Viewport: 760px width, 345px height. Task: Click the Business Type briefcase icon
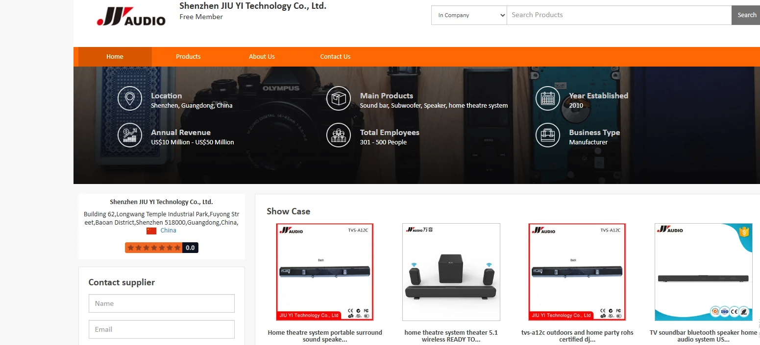click(548, 135)
